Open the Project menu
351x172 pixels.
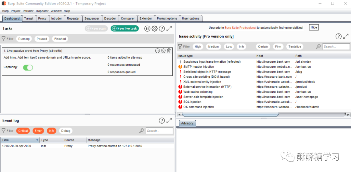[16, 11]
